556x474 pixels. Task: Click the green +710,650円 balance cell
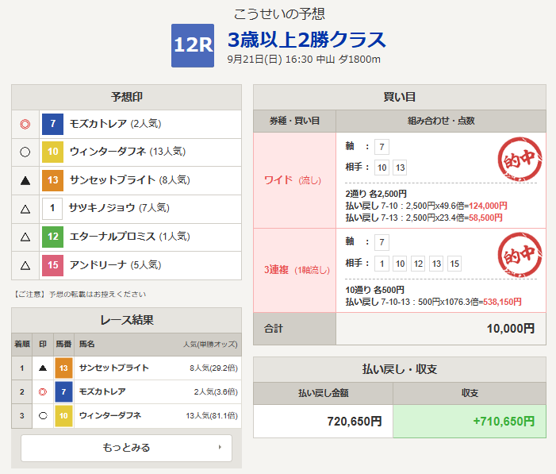(469, 421)
